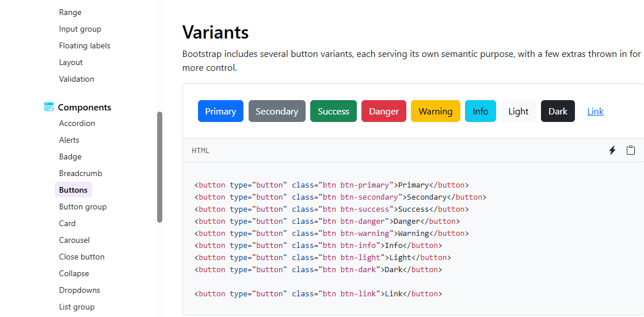
Task: Open Collapse component page
Action: click(x=74, y=273)
